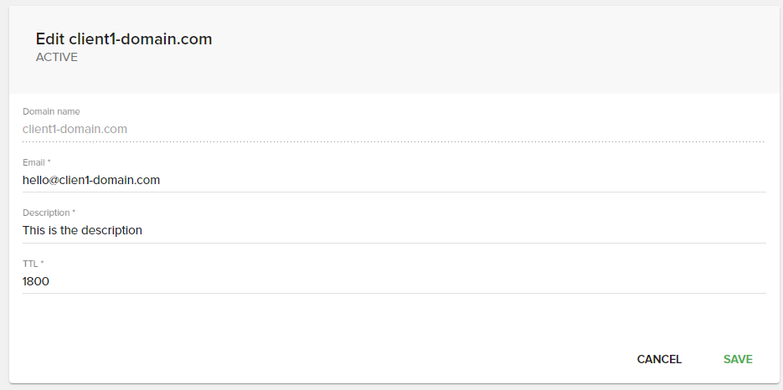
Task: Click the 1800 value in TTL
Action: 36,282
